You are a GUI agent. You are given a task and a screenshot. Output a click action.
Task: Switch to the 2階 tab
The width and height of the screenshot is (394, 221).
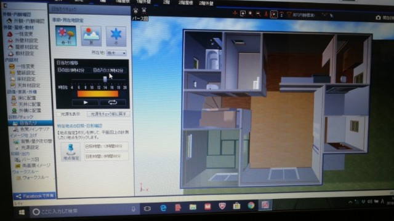click(x=166, y=2)
